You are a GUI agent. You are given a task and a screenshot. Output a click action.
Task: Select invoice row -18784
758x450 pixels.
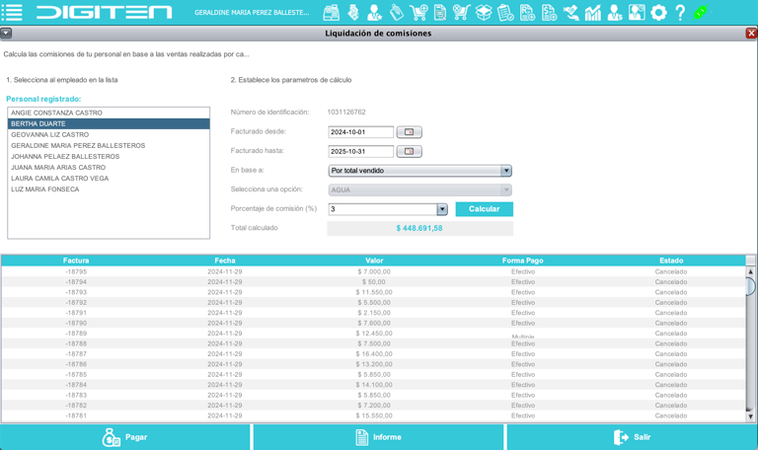point(373,385)
